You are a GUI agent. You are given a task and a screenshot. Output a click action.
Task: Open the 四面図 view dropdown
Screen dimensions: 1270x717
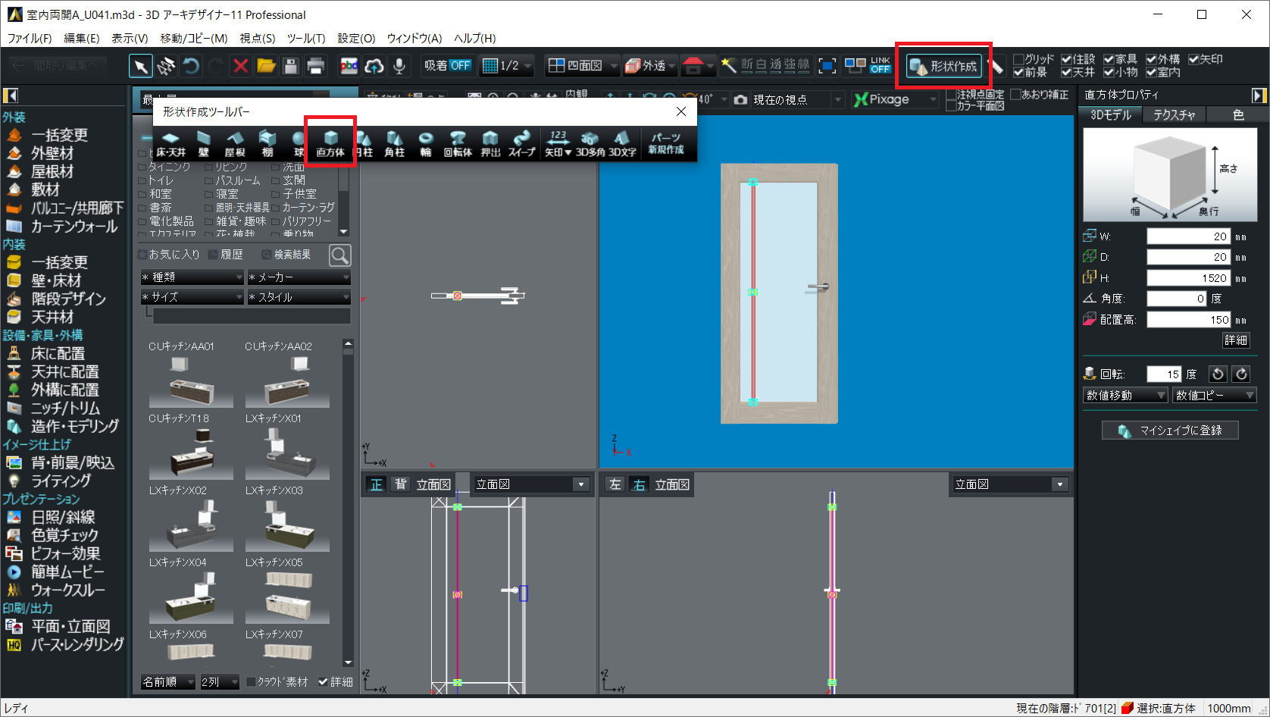[613, 66]
